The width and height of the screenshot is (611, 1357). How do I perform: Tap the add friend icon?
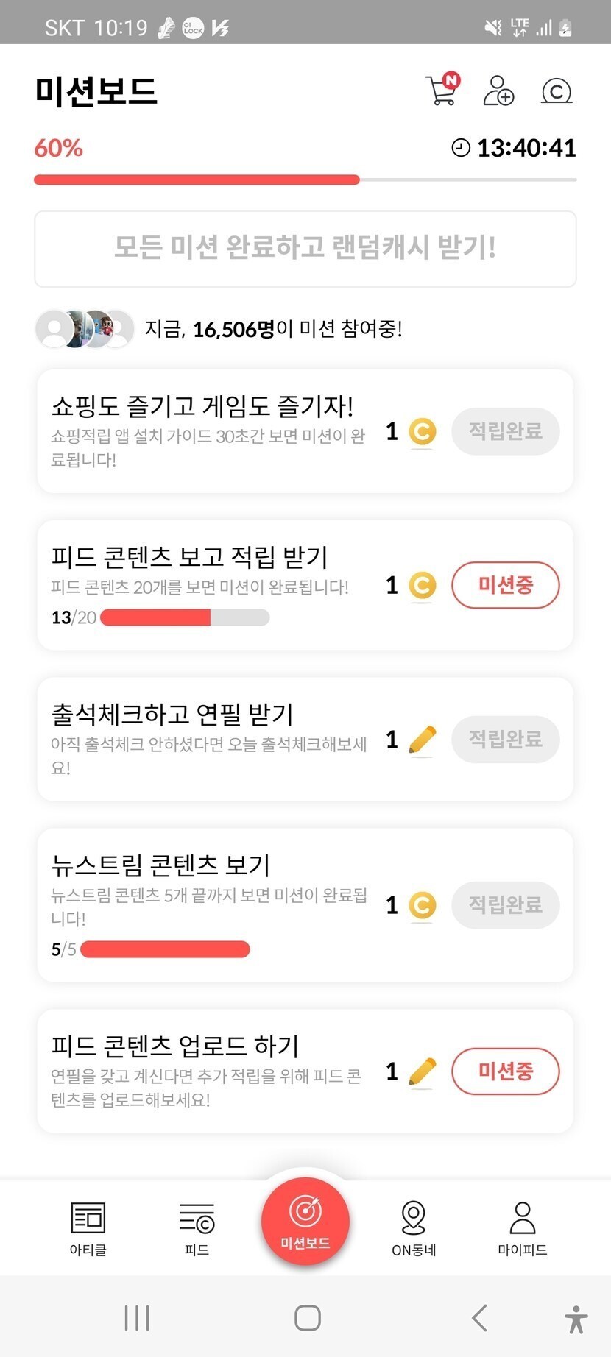pos(498,91)
